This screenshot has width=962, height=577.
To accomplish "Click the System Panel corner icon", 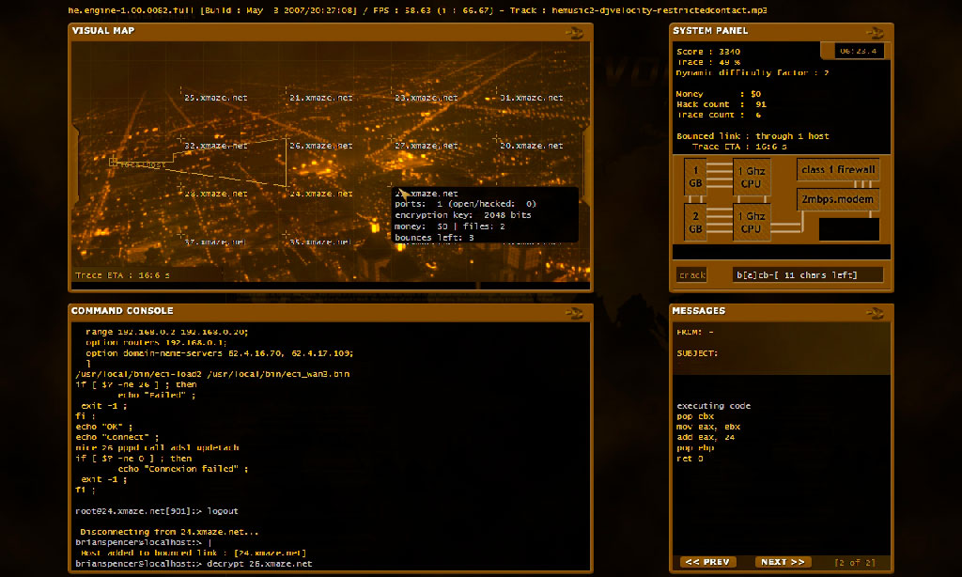I will [874, 32].
